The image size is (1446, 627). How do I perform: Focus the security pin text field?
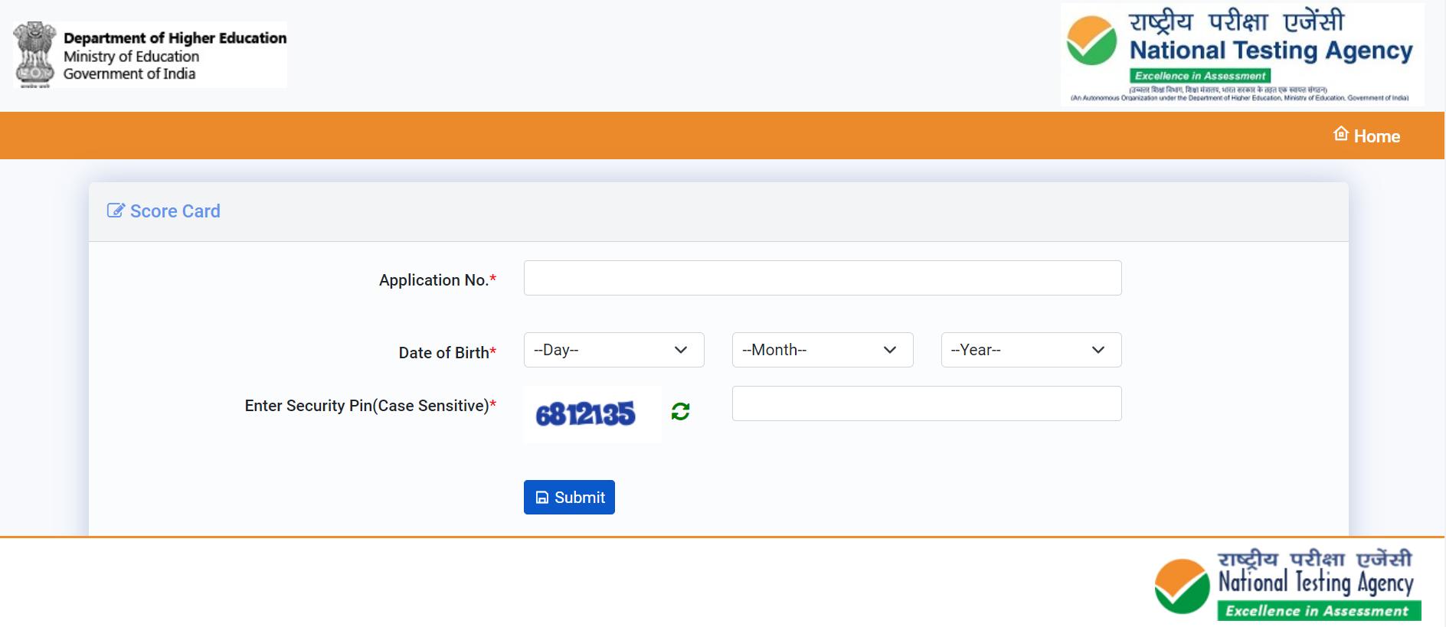click(x=927, y=403)
